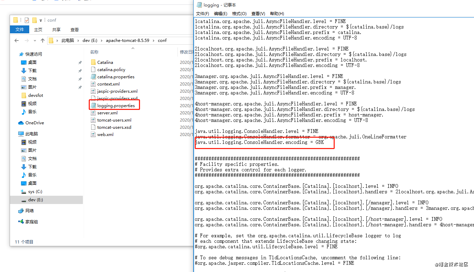Open Notepad 帮助(H) menu
Screen dimensions: 474x272
tap(277, 14)
